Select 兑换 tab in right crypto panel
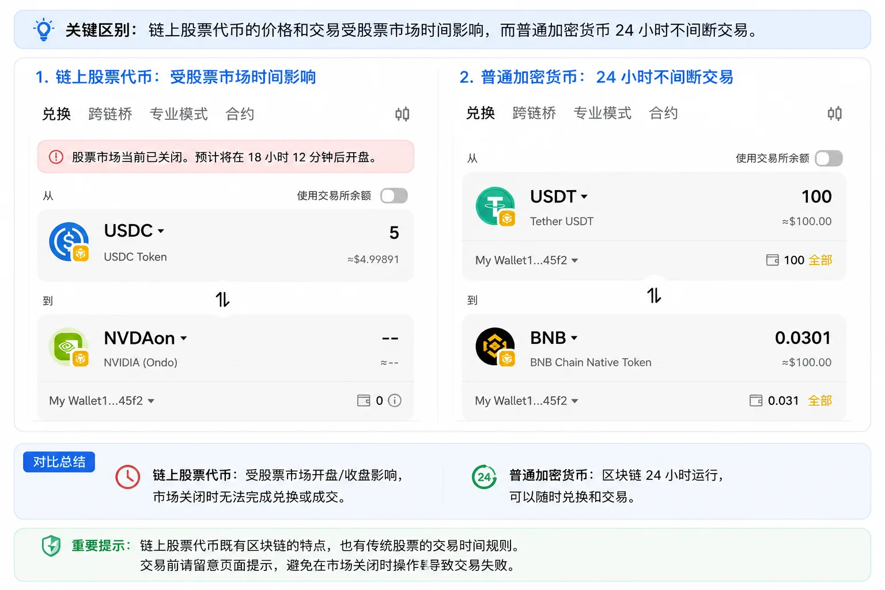Screen dimensions: 885x590 point(481,113)
